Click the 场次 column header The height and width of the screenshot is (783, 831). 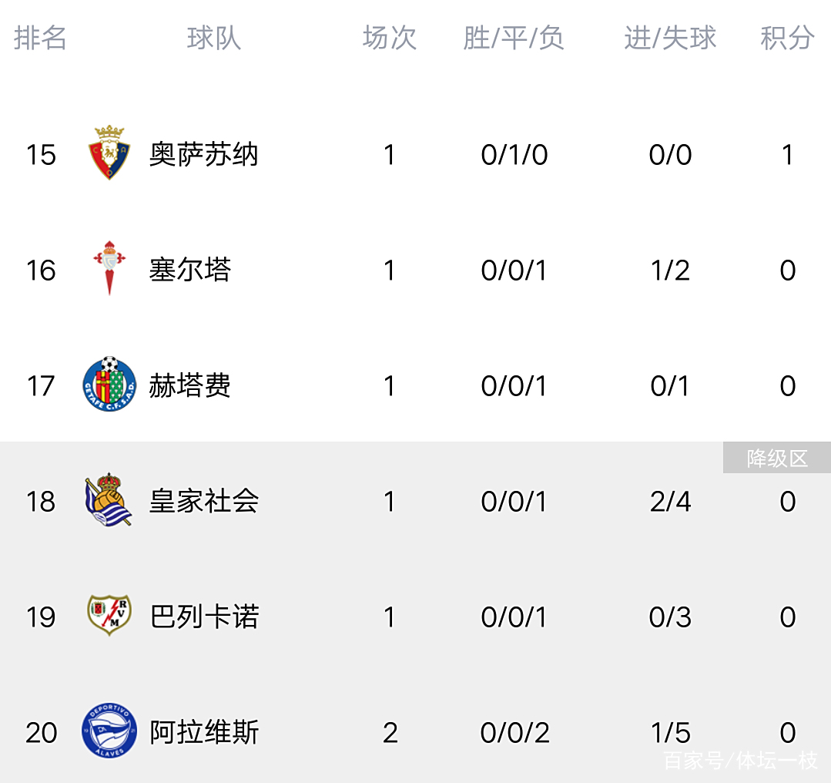pyautogui.click(x=390, y=38)
